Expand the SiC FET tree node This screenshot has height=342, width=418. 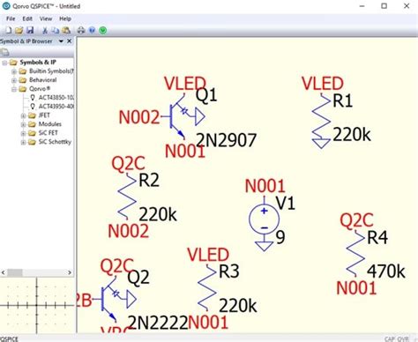(23, 133)
